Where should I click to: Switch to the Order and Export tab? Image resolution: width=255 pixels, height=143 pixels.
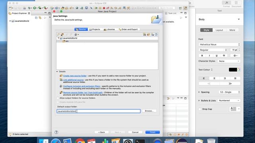click(128, 29)
